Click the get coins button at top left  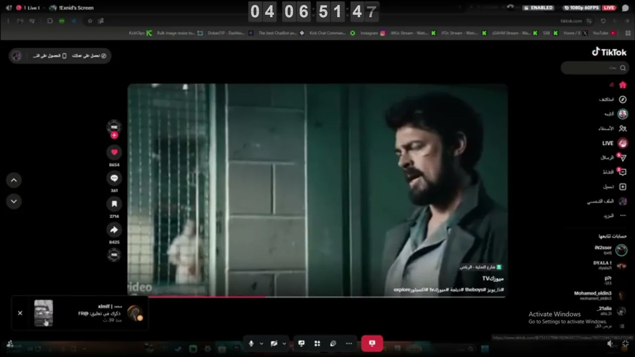tap(89, 56)
